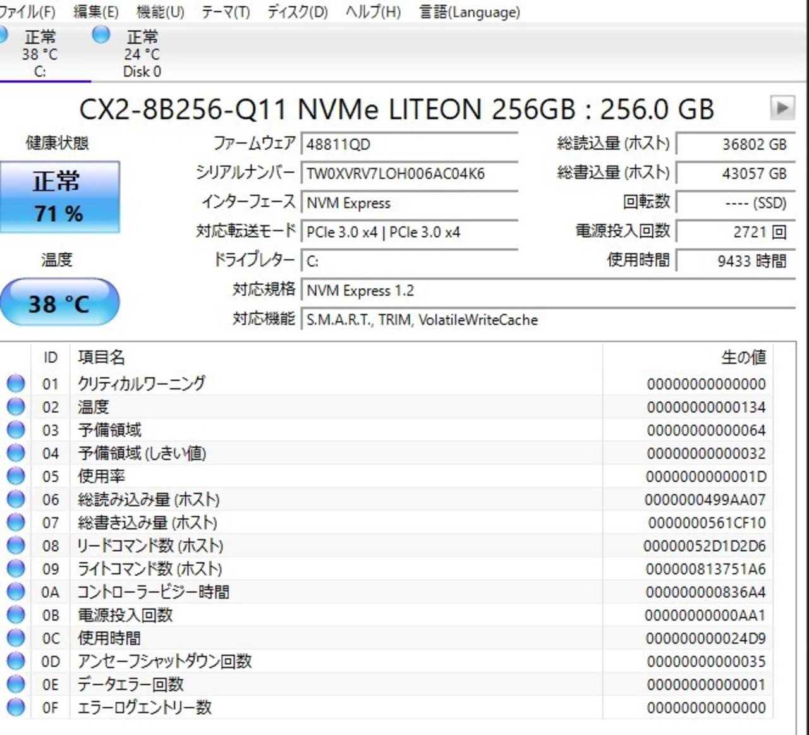809x735 pixels.
Task: Click the 対応機能 field S.M.A.R.T., TRIM
Action: coord(548,320)
